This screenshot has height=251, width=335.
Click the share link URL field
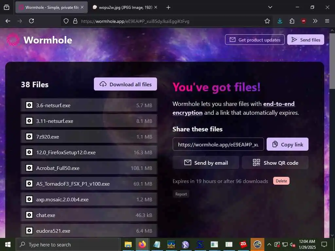point(218,144)
